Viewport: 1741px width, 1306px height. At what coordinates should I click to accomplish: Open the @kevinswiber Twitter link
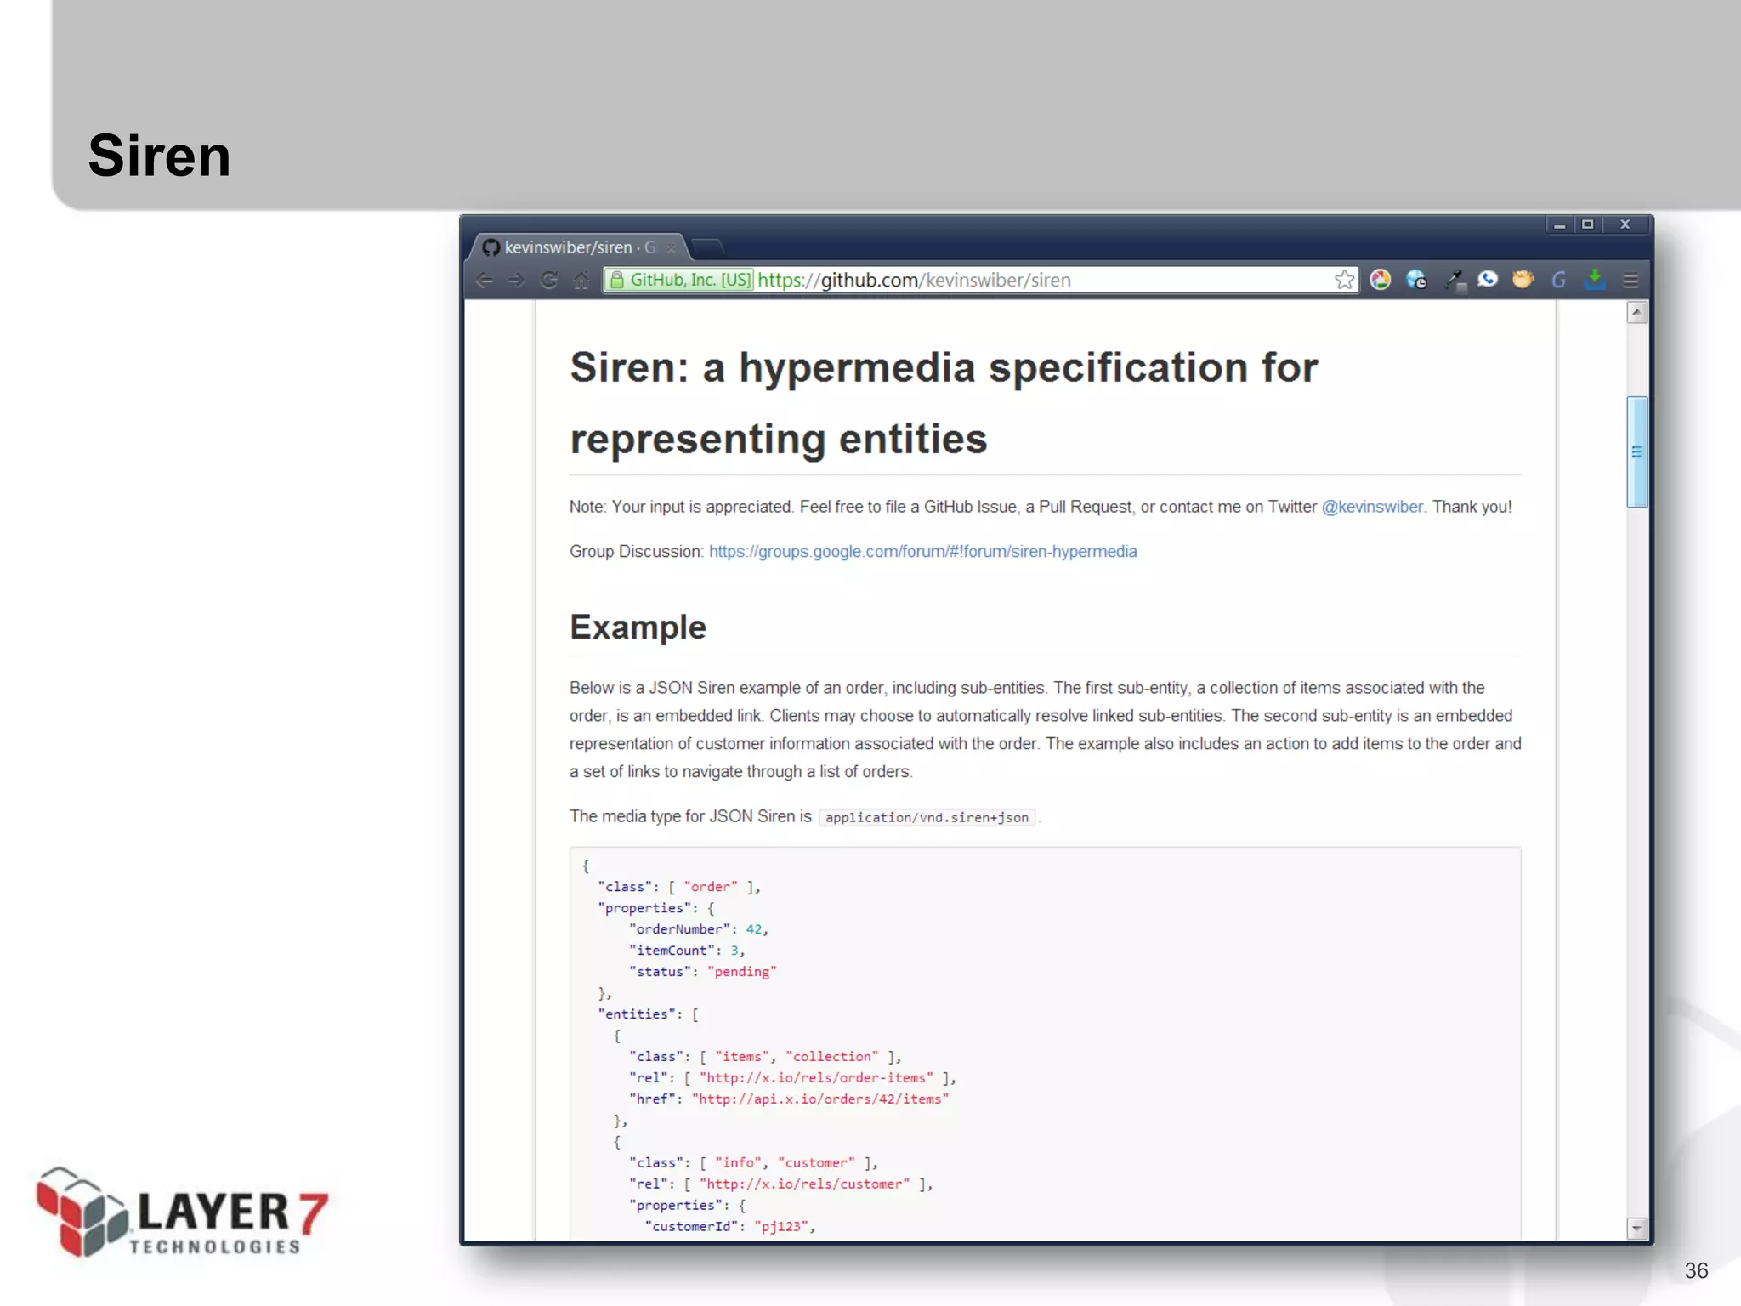(1371, 507)
